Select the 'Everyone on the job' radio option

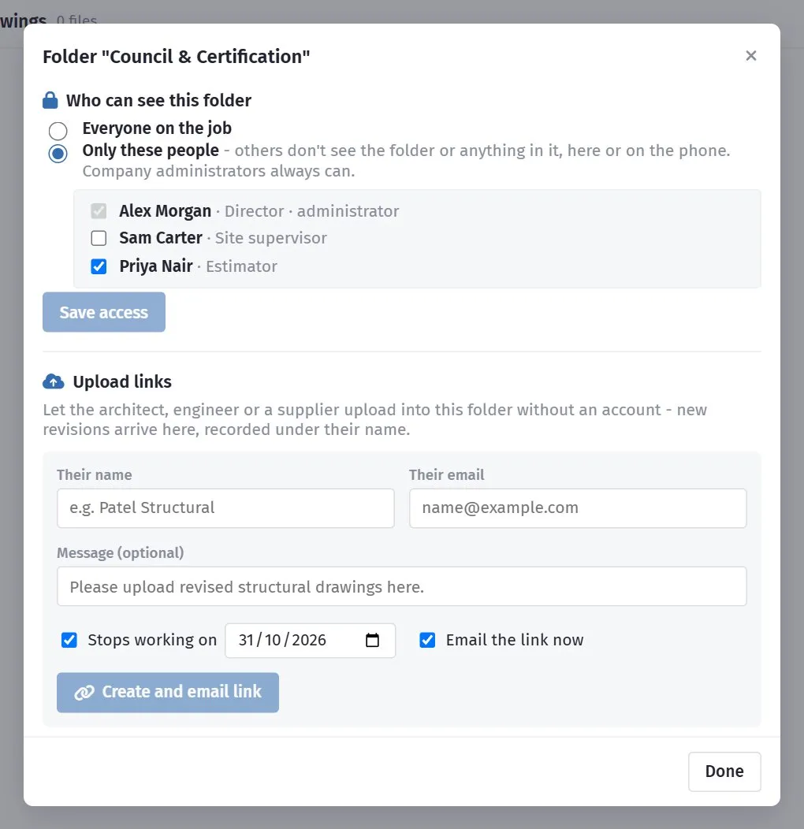pos(58,130)
